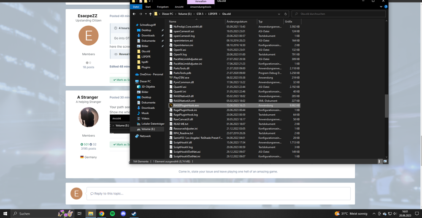Click the file list vertical scrollbar
The width and height of the screenshot is (422, 218).
tap(387, 106)
